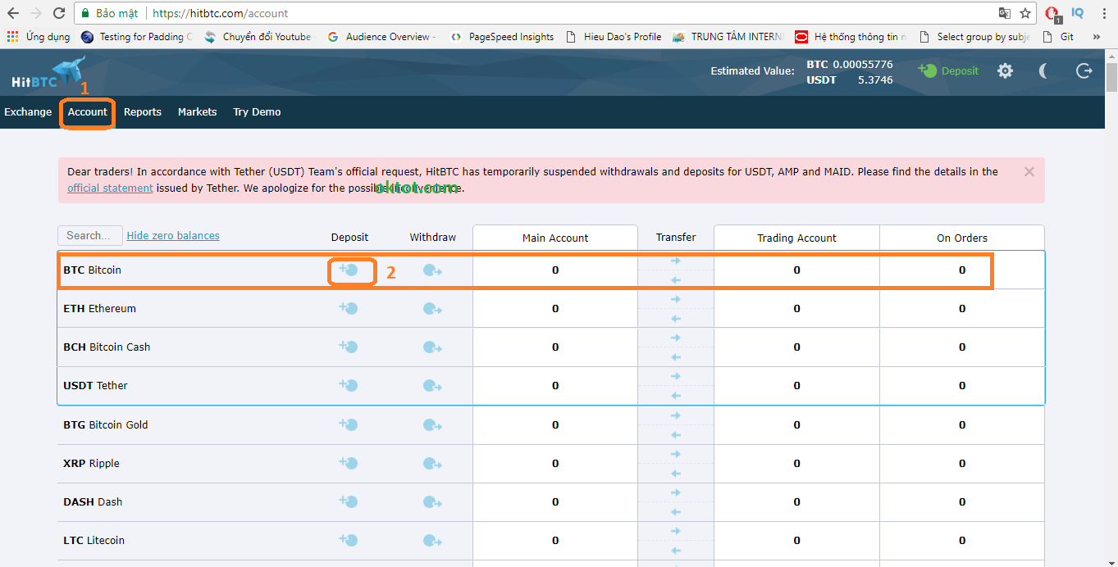This screenshot has width=1118, height=567.
Task: Dismiss the pink Tether notice banner
Action: point(1029,172)
